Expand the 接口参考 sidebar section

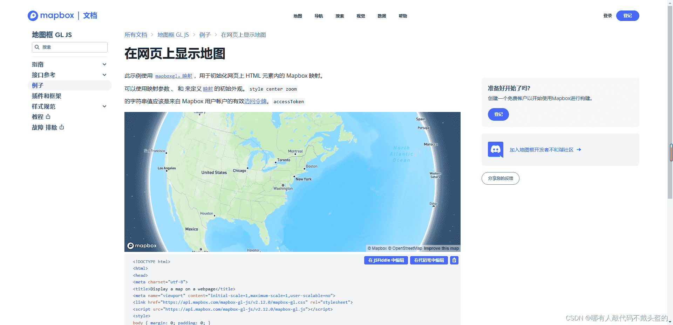click(104, 75)
